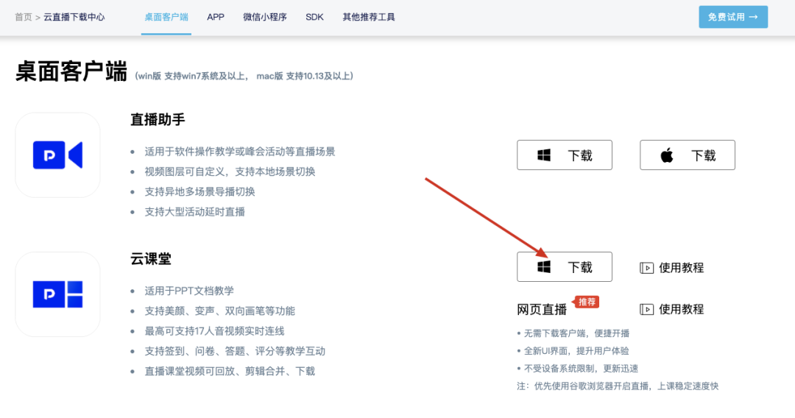The height and width of the screenshot is (418, 795).
Task: Click the 云课堂 title text
Action: click(x=151, y=259)
